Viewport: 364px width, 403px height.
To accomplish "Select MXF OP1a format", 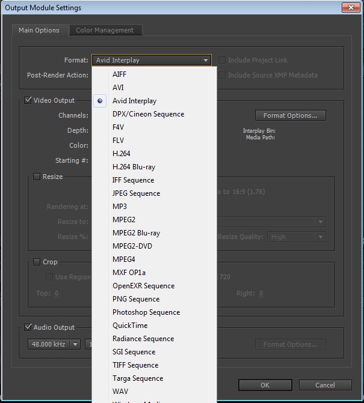I will [x=154, y=273].
